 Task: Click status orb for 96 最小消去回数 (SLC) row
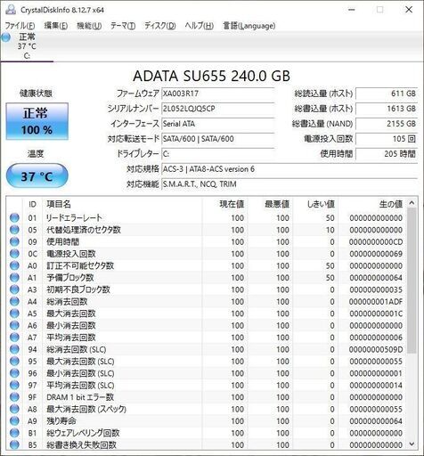14,373
